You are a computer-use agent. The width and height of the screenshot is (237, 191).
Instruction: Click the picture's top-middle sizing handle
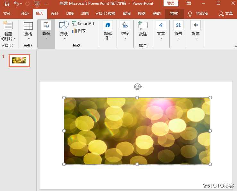point(137,97)
